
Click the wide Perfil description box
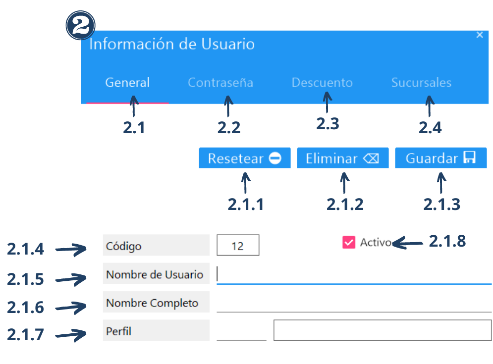[382, 330]
